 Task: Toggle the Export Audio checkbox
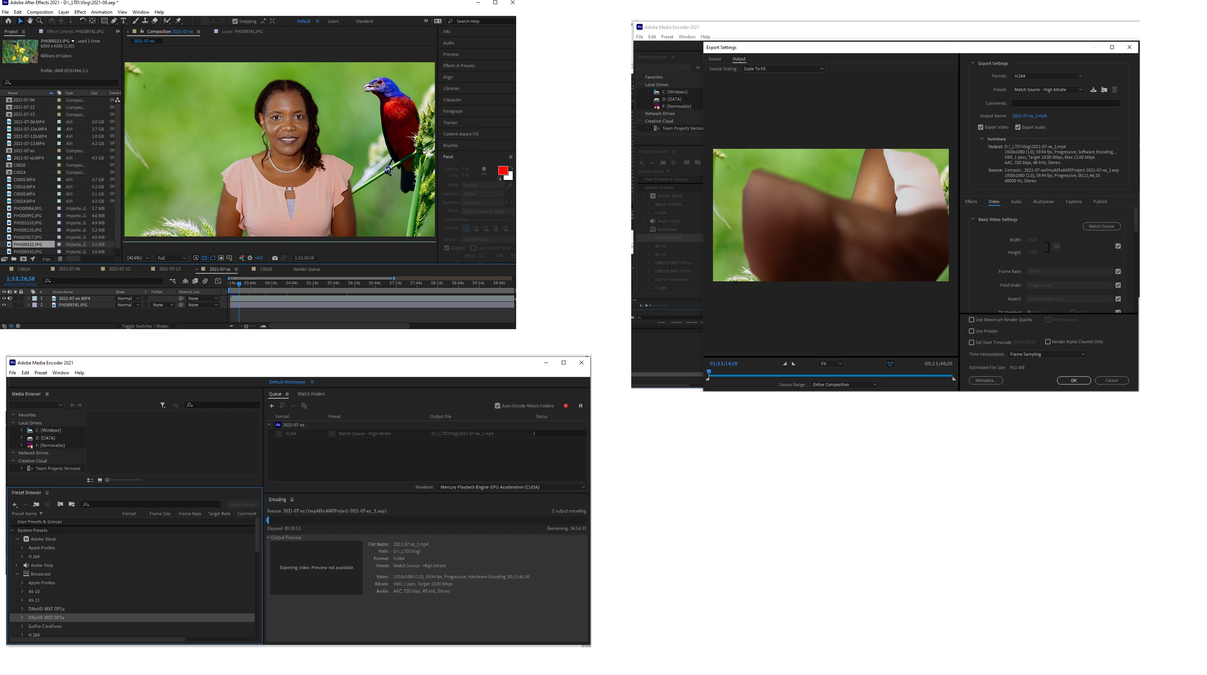tap(1018, 127)
